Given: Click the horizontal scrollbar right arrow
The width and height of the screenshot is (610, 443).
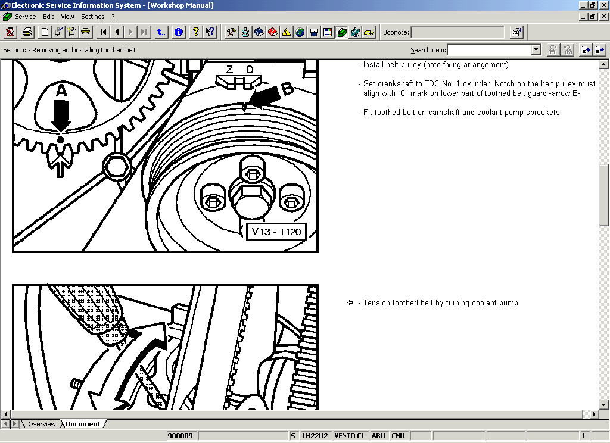Looking at the screenshot, I should [x=594, y=414].
